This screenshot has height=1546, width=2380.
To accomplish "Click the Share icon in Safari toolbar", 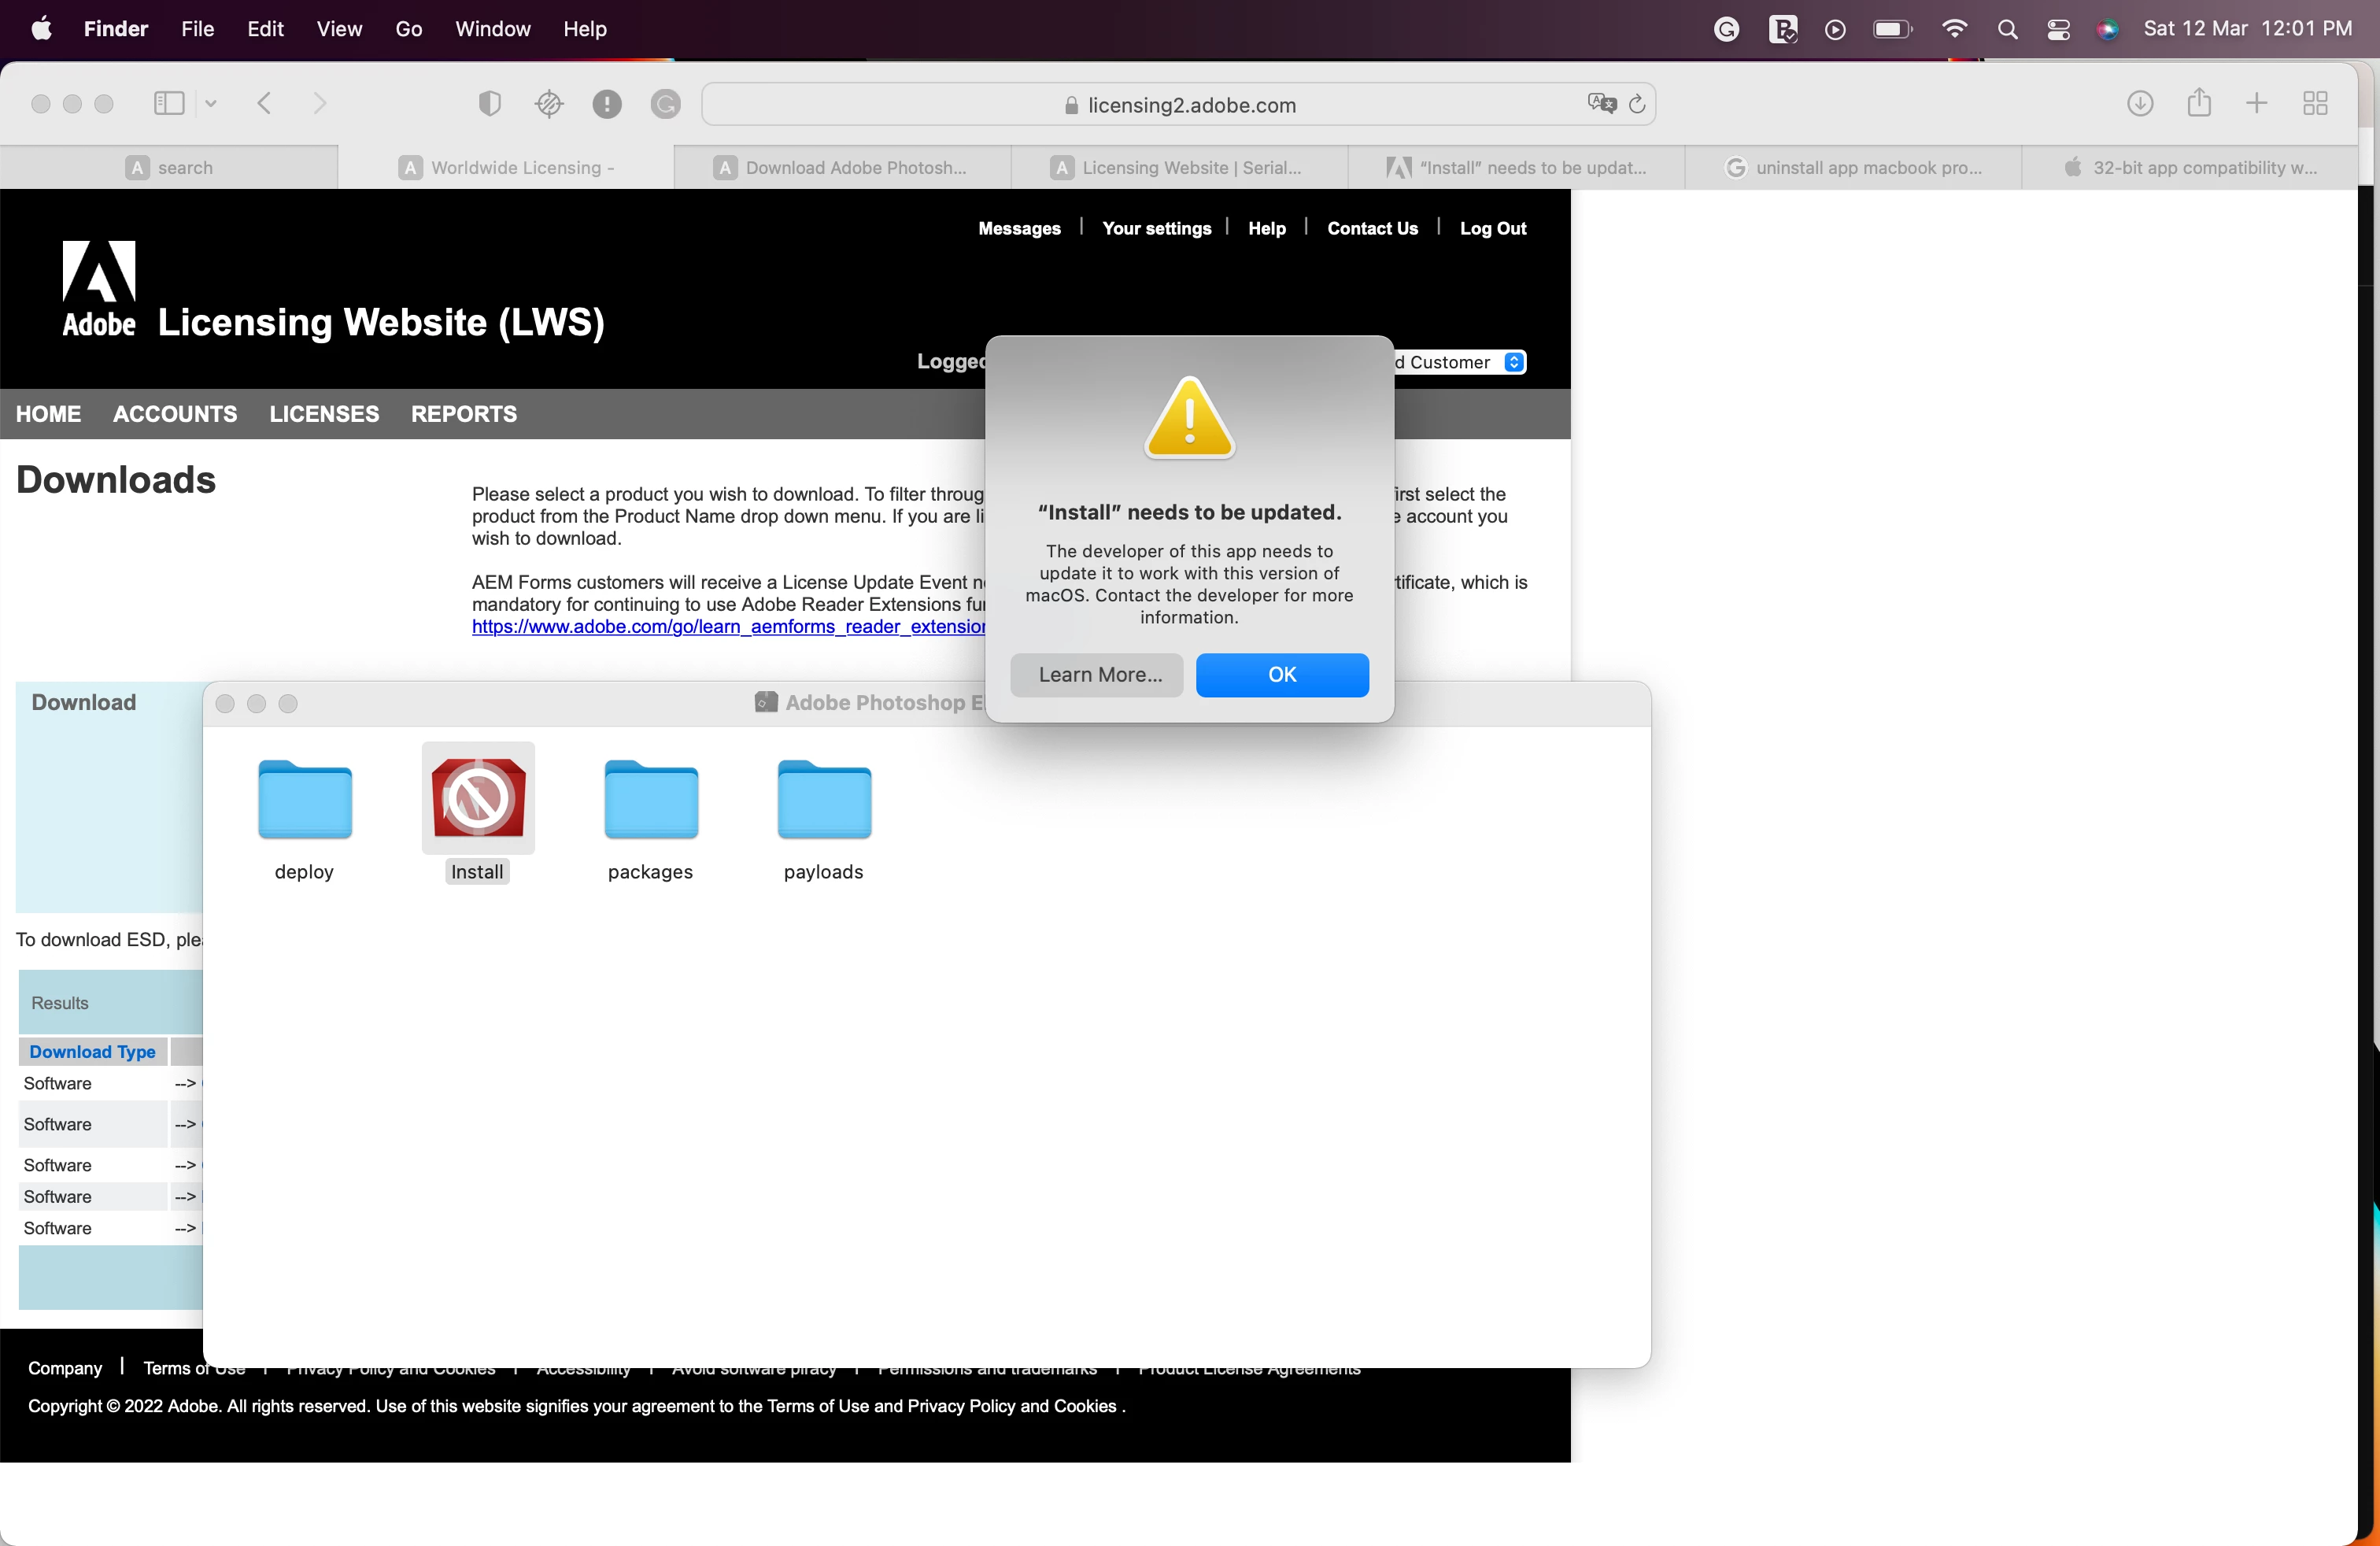I will click(2198, 103).
